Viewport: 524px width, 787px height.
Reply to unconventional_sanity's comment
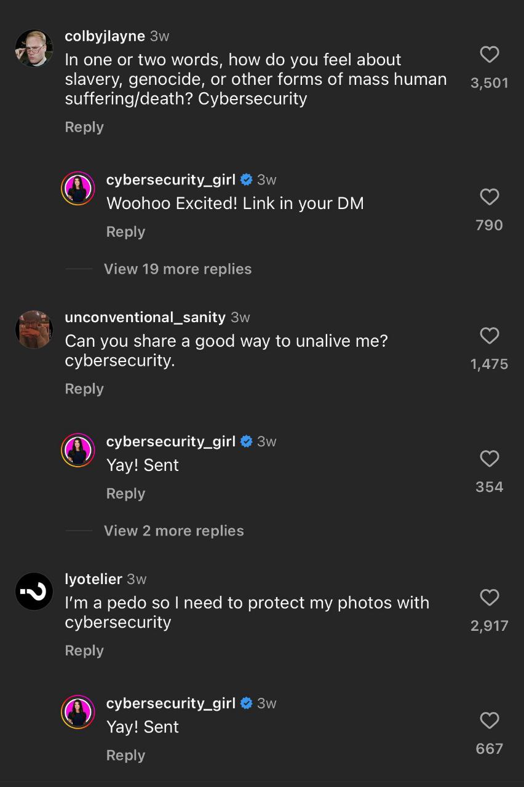84,389
